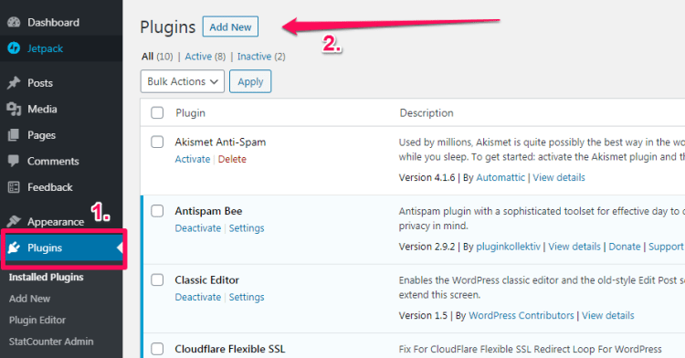The width and height of the screenshot is (685, 358).
Task: Click the Appearance paintbrush icon
Action: pyautogui.click(x=14, y=221)
